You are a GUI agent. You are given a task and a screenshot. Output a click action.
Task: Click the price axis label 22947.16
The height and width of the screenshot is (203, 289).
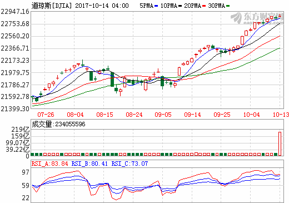coord(15,12)
